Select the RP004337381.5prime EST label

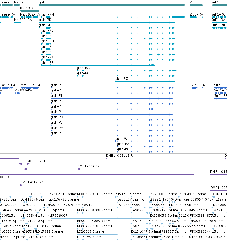pyautogui.click(x=95, y=226)
